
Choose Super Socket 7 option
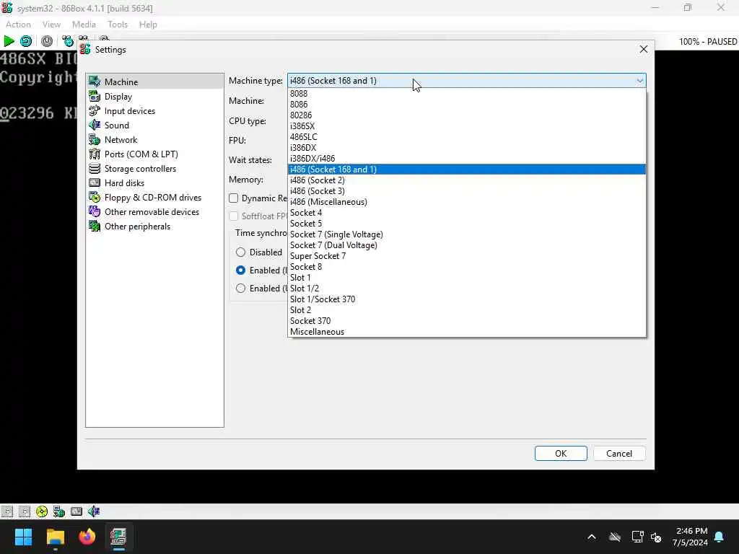tap(467, 256)
